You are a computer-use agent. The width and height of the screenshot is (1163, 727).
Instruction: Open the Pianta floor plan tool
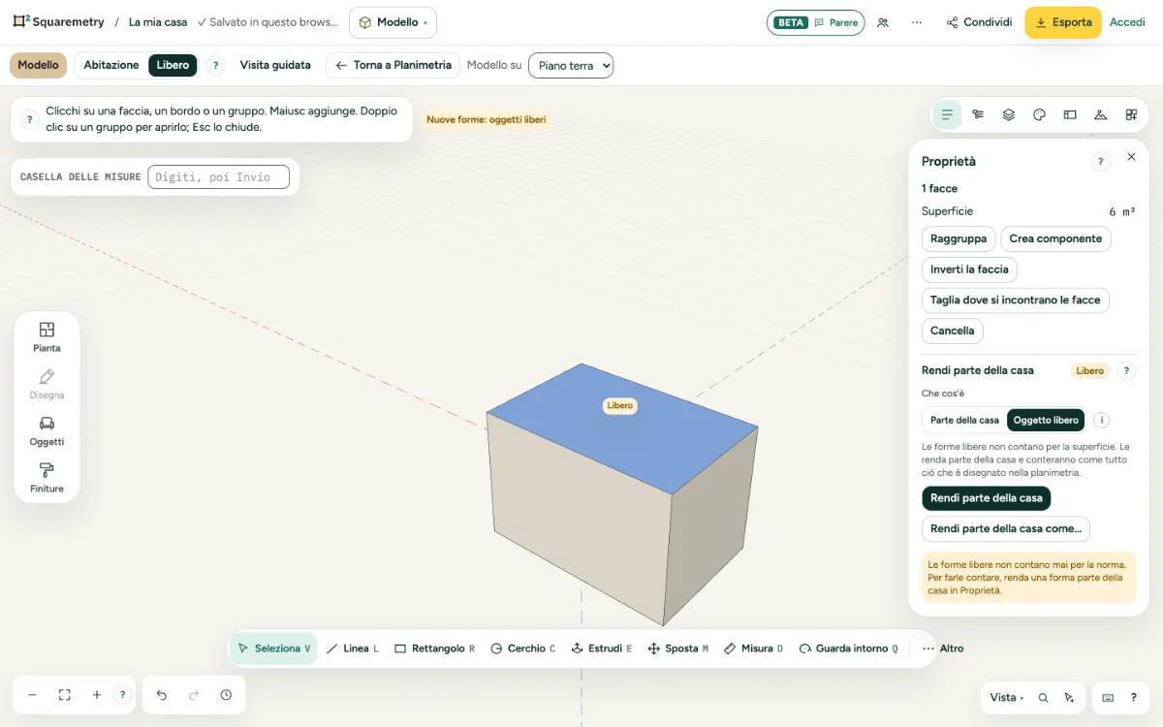[47, 336]
